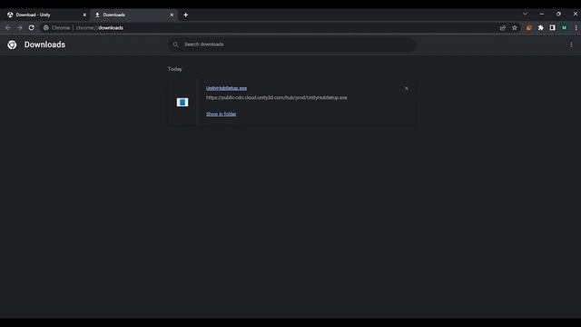Click the unity3d.com download source URL
The height and width of the screenshot is (327, 581).
pos(276,97)
